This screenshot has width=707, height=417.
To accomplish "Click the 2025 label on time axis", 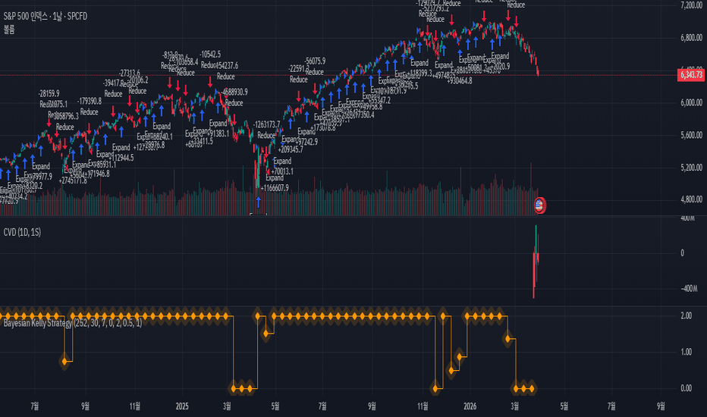I will pos(181,407).
